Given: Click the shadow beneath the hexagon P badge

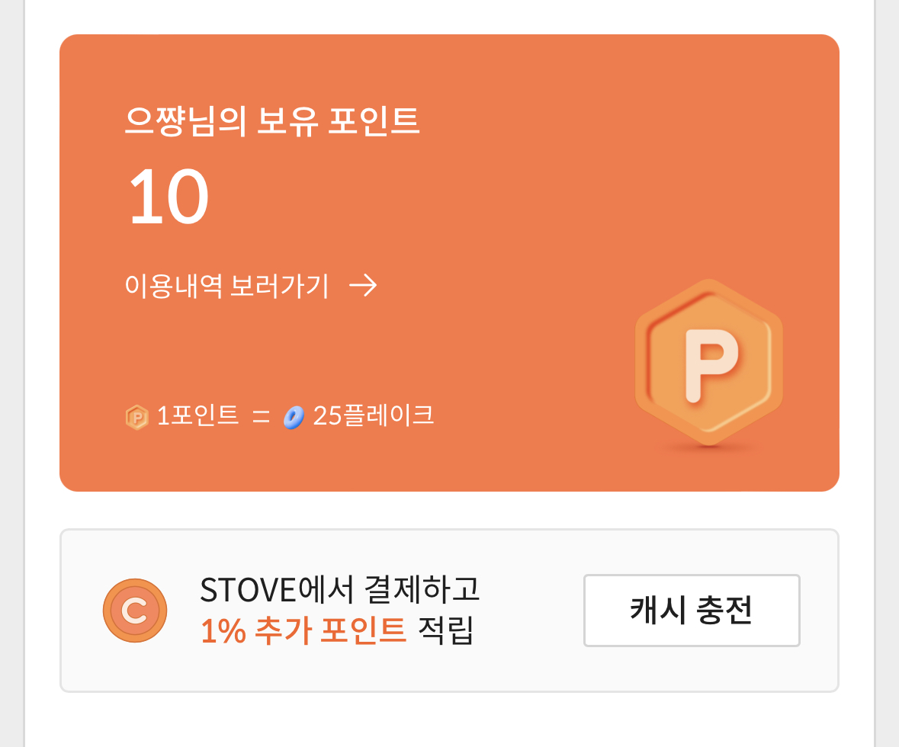Looking at the screenshot, I should tap(709, 450).
